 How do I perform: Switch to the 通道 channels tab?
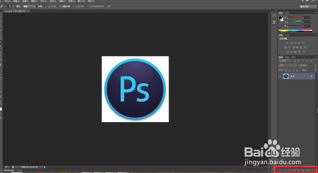287,57
